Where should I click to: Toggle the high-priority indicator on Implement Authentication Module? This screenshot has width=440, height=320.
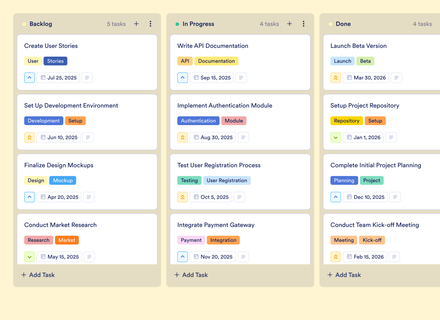pos(182,137)
